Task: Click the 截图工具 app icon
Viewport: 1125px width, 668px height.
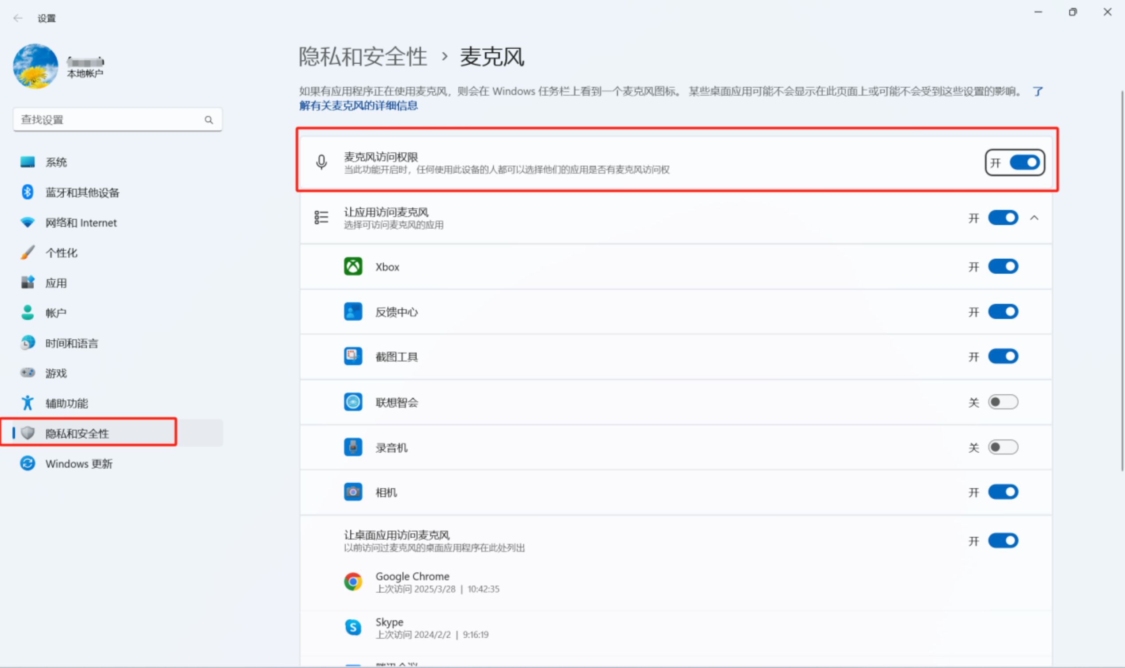Action: [353, 357]
